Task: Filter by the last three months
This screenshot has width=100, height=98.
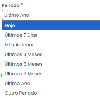Action: (x=51, y=54)
